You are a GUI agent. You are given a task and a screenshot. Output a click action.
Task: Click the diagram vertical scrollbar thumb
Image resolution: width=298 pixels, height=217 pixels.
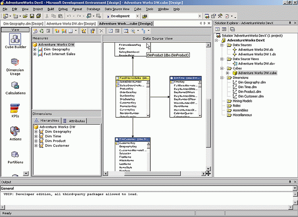click(x=208, y=123)
